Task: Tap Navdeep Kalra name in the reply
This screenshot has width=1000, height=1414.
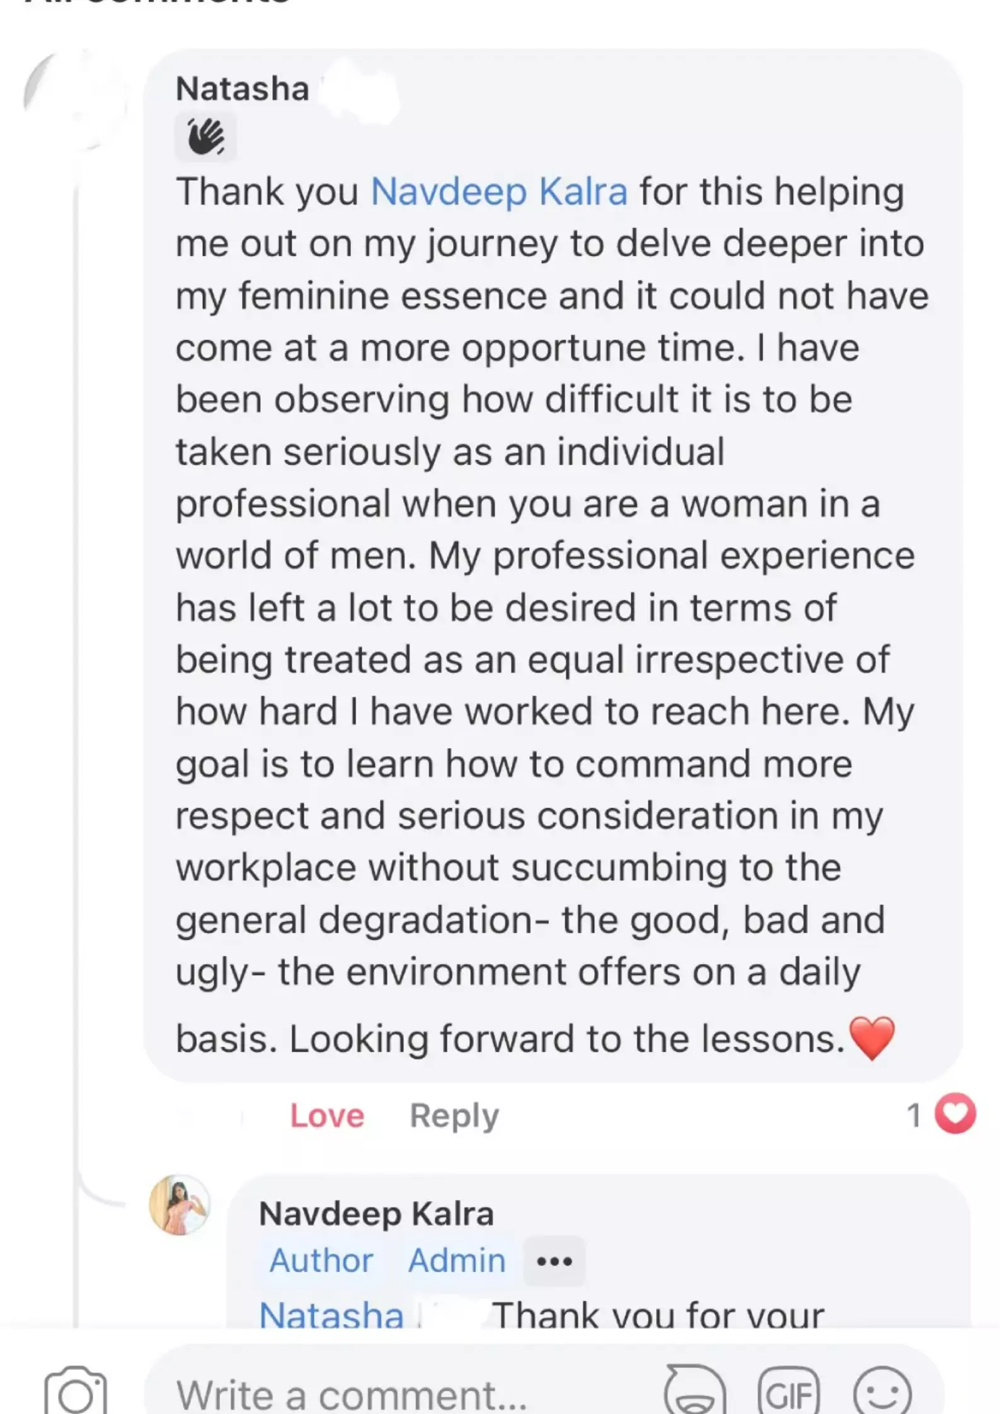Action: (376, 1213)
